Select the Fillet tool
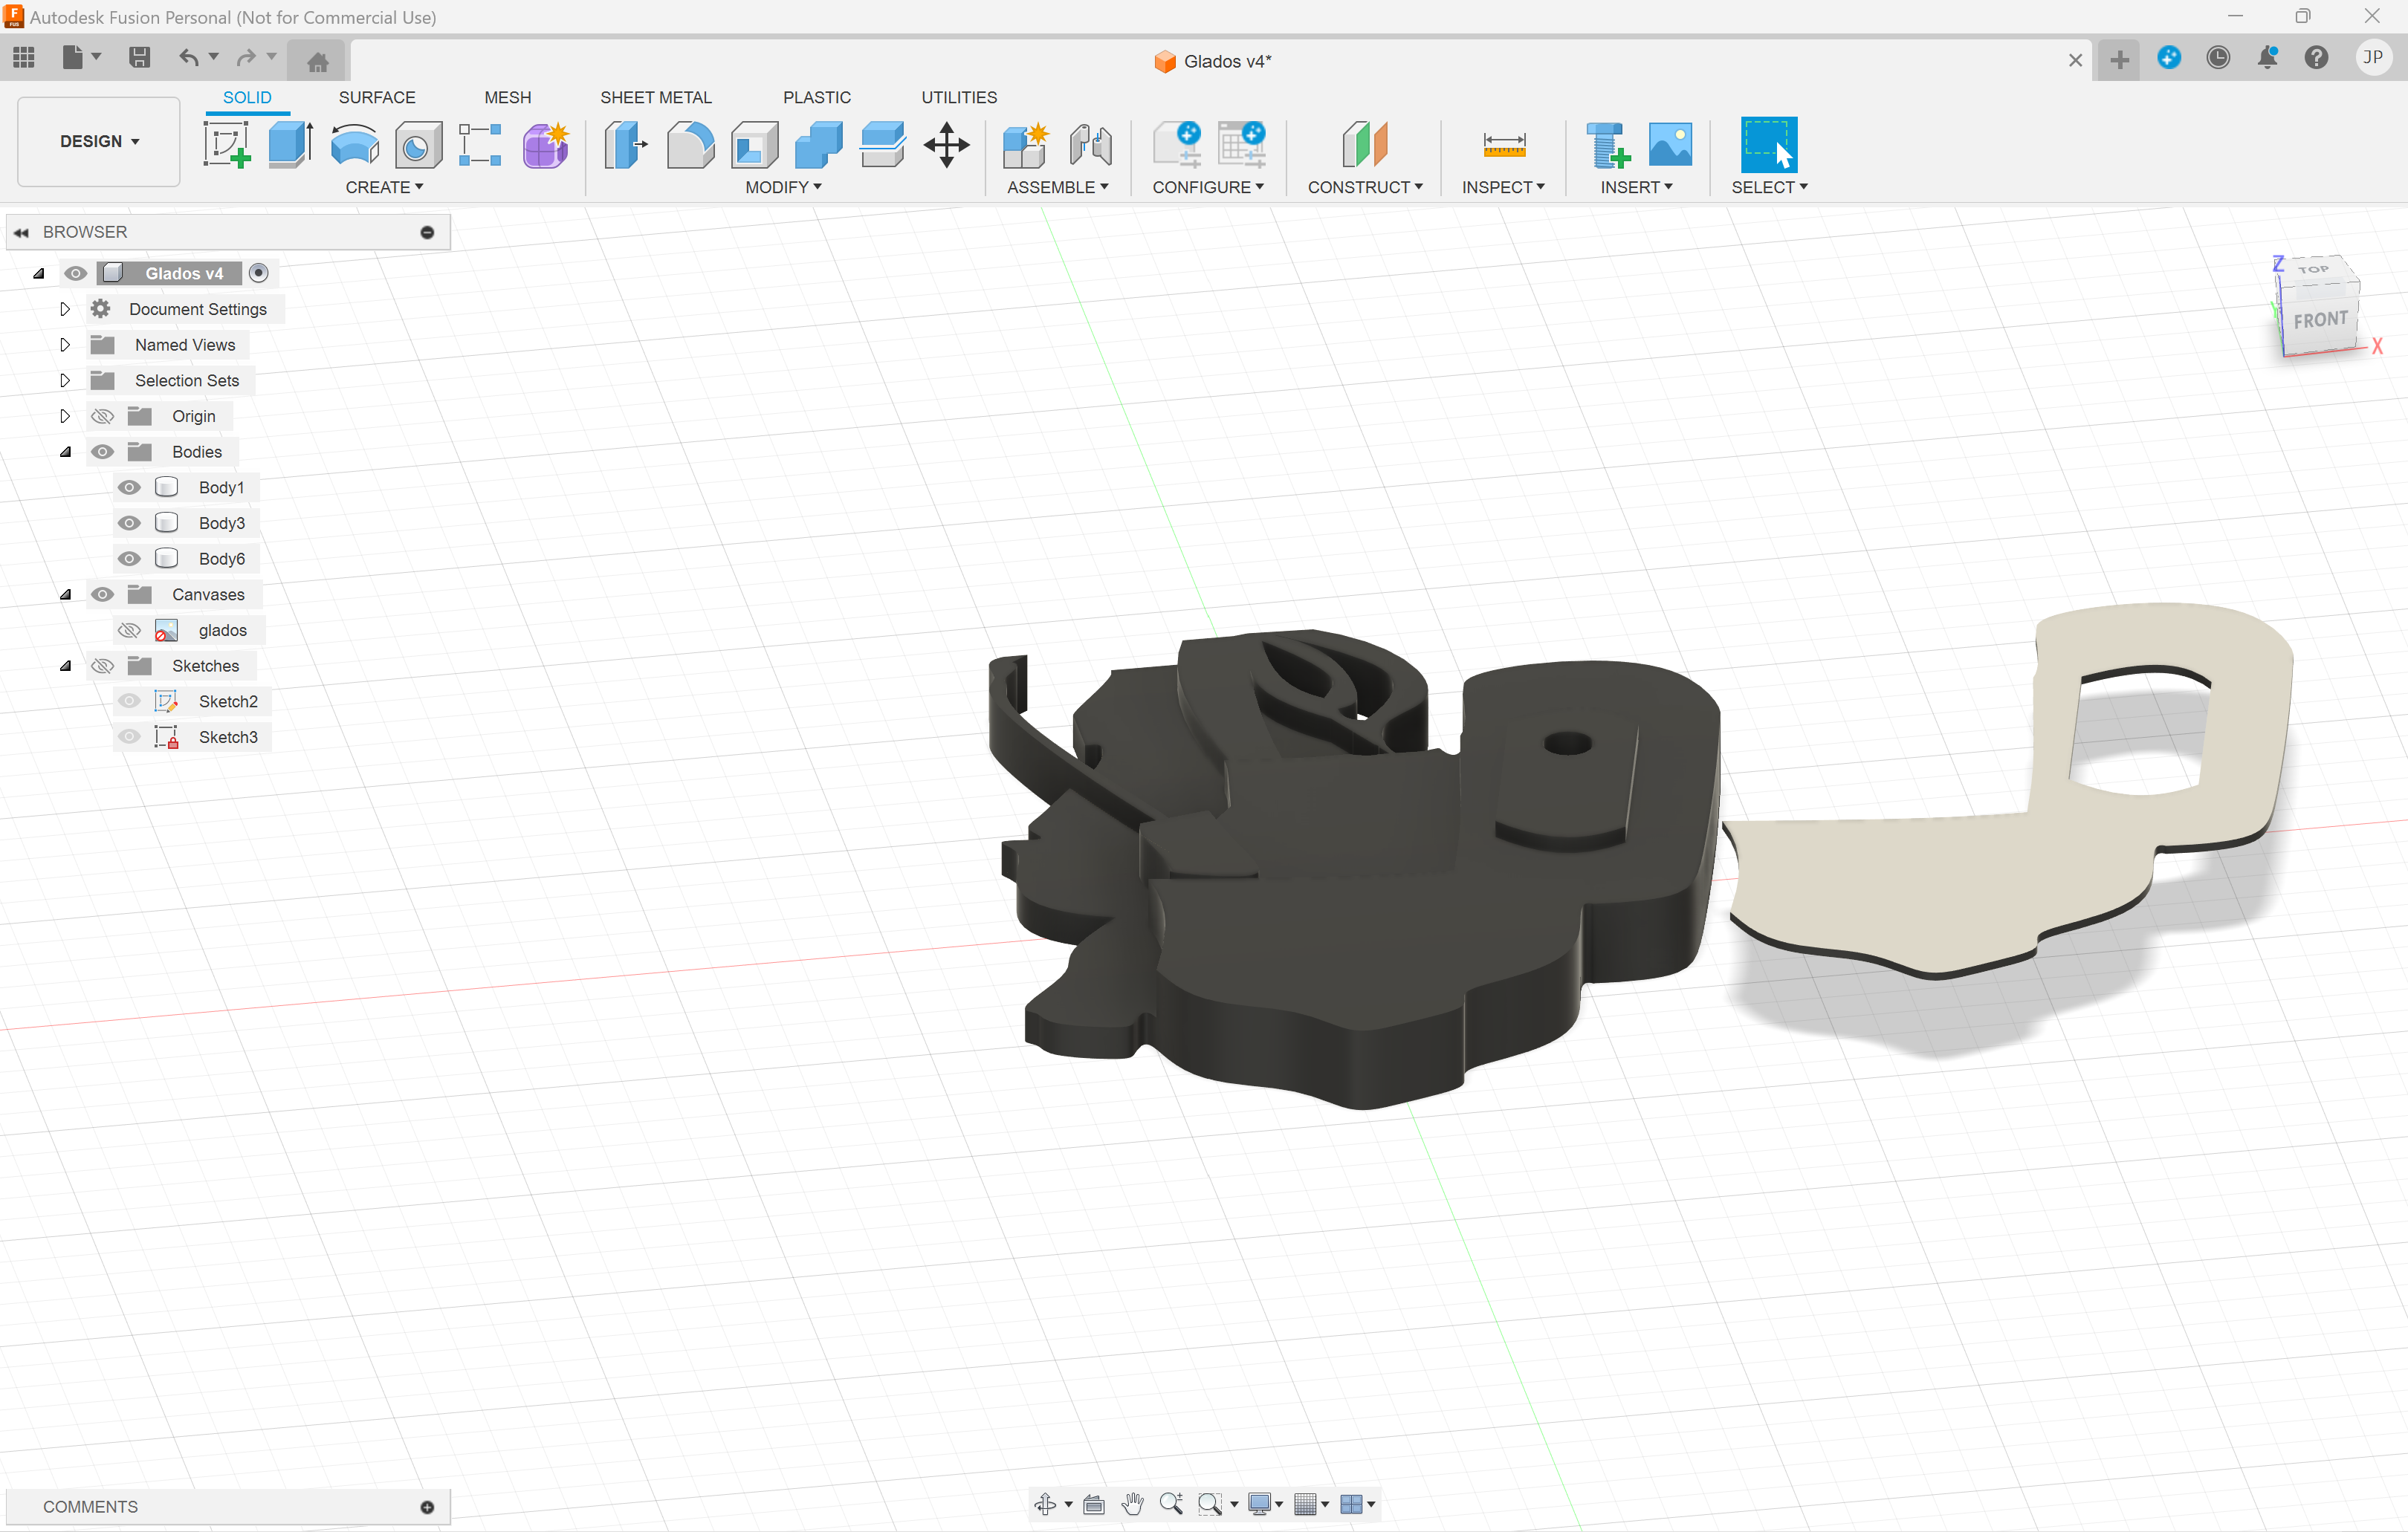Viewport: 2408px width, 1532px height. click(690, 145)
